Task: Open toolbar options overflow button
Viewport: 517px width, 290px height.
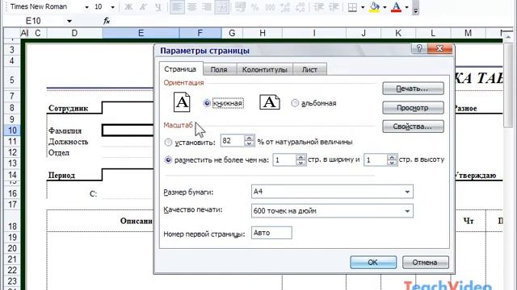Action: coord(416,8)
